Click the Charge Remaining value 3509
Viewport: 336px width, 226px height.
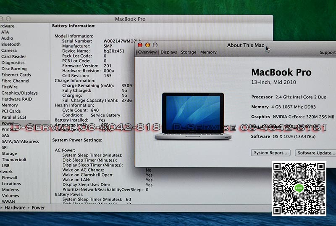127,85
